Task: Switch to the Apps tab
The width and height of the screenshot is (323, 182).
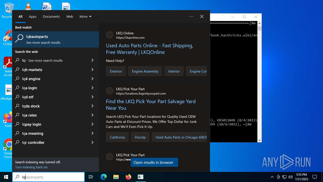Action: (x=33, y=16)
